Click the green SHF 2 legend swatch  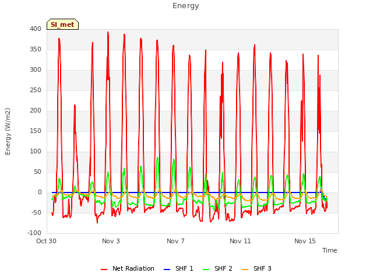pos(206,269)
